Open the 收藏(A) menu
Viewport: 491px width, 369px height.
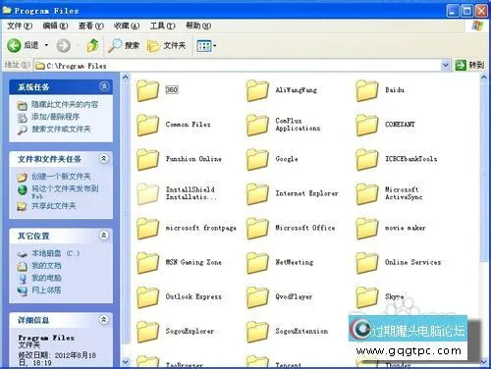tap(127, 26)
